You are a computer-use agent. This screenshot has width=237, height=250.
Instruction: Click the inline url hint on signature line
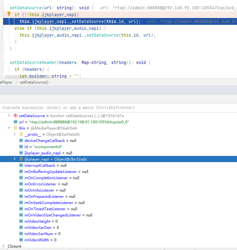[x=169, y=8]
